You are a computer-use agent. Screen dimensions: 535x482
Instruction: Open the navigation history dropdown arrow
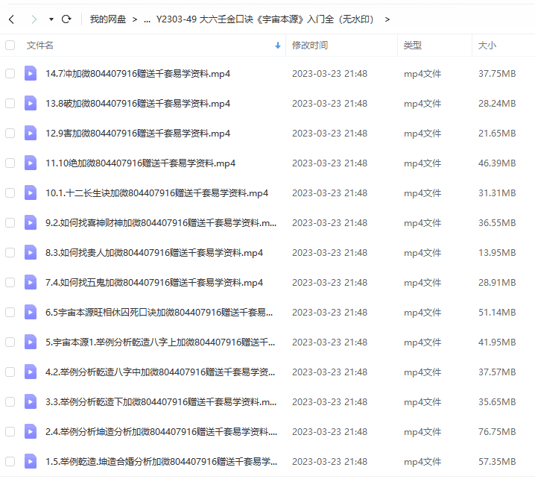[x=51, y=19]
